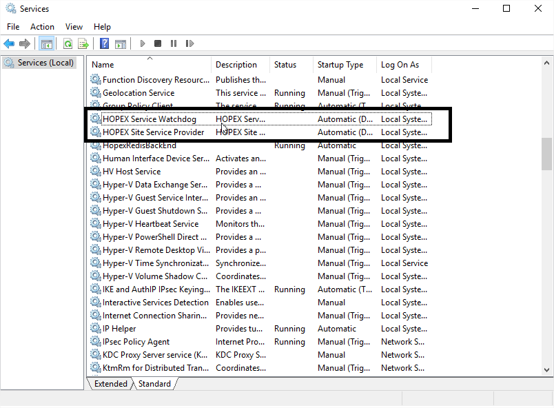The width and height of the screenshot is (554, 408).
Task: Click the Pause Service toolbar icon
Action: tap(173, 43)
